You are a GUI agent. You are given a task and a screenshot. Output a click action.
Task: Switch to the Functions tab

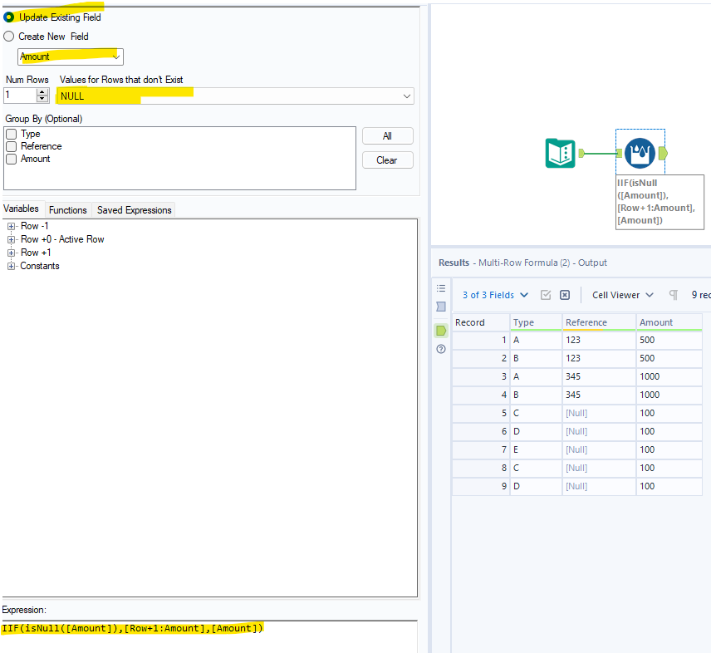[x=67, y=210]
